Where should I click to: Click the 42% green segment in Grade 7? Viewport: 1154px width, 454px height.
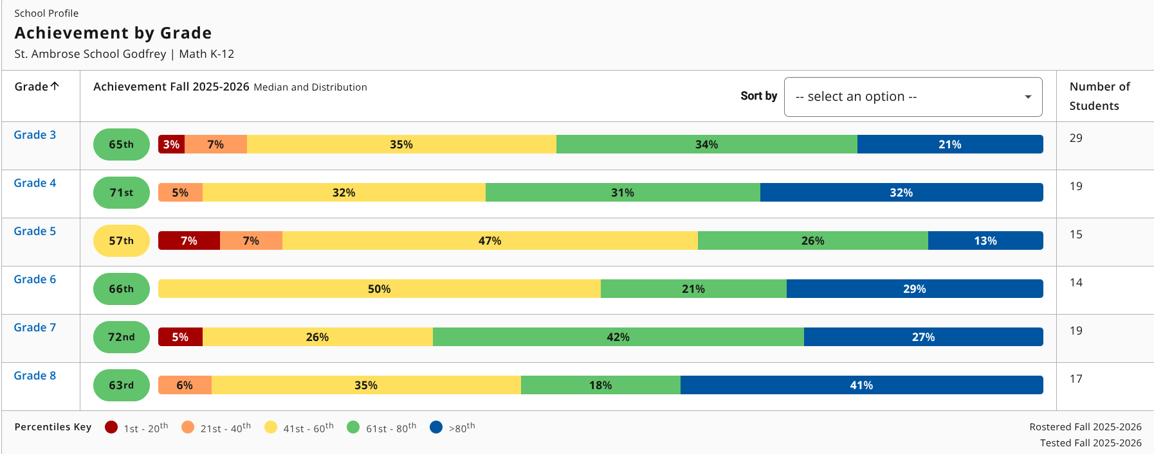point(618,337)
